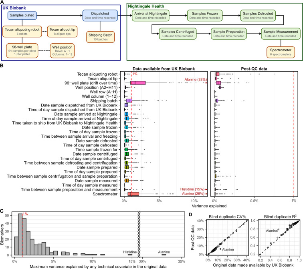This screenshot has height=269, width=303.
Task: Click the 'Shipping batch' row label
Action: [x=104, y=101]
